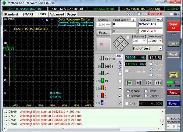Click the Pause button
Image resolution: width=183 pixels, height=132 pixels.
tap(103, 33)
